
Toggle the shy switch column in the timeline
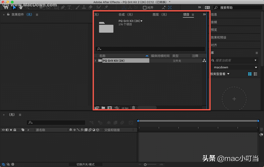tap(71, 130)
